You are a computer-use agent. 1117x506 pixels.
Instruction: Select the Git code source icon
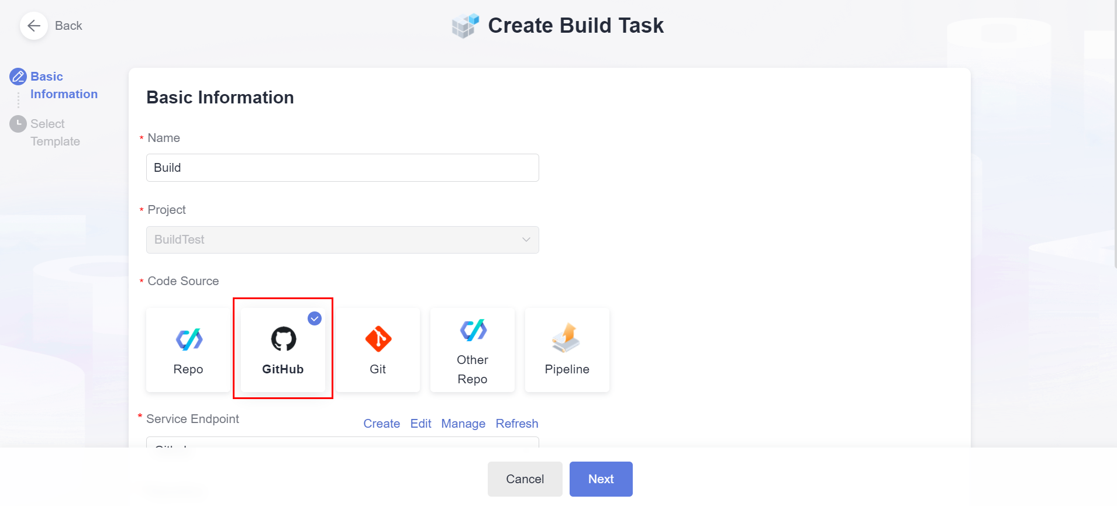point(378,339)
